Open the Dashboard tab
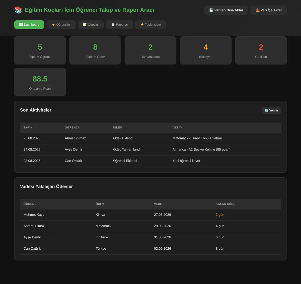The height and width of the screenshot is (284, 301). (29, 25)
